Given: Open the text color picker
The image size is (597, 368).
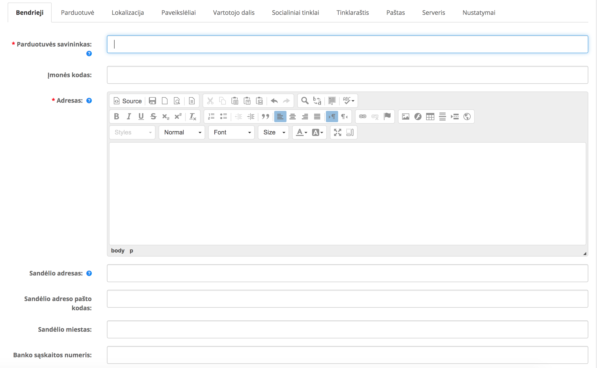Looking at the screenshot, I should coord(302,132).
